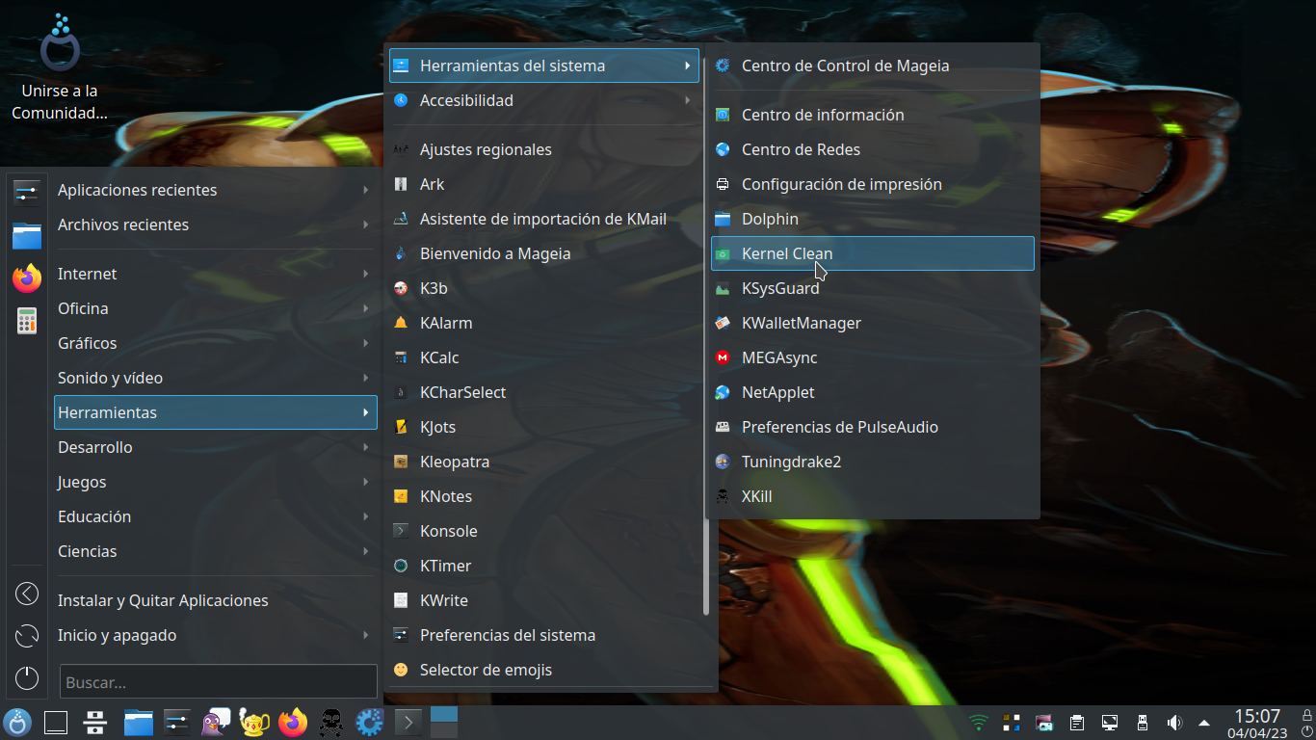Open Tuningdrake2 icon entry
The height and width of the screenshot is (740, 1316).
[x=723, y=462]
